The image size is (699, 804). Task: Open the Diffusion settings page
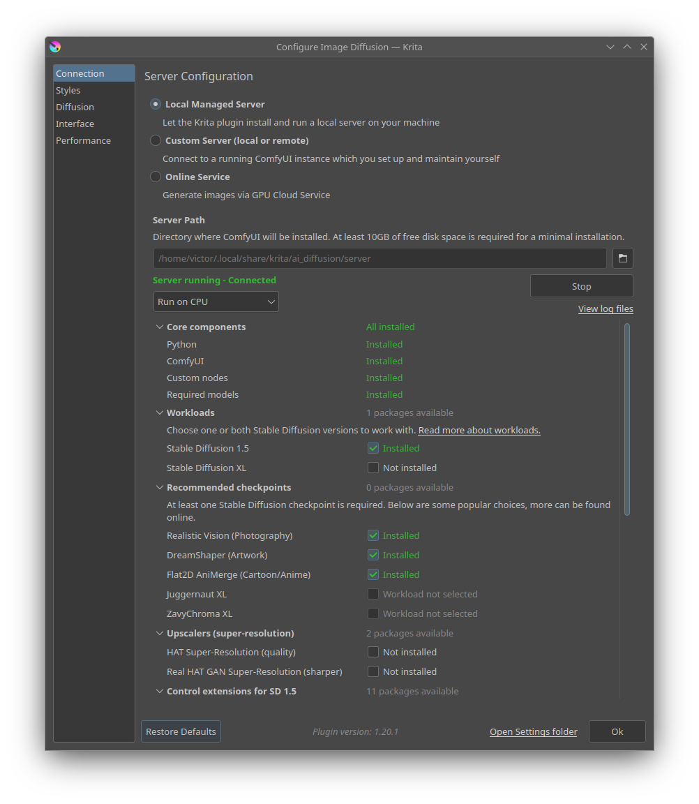pyautogui.click(x=93, y=107)
